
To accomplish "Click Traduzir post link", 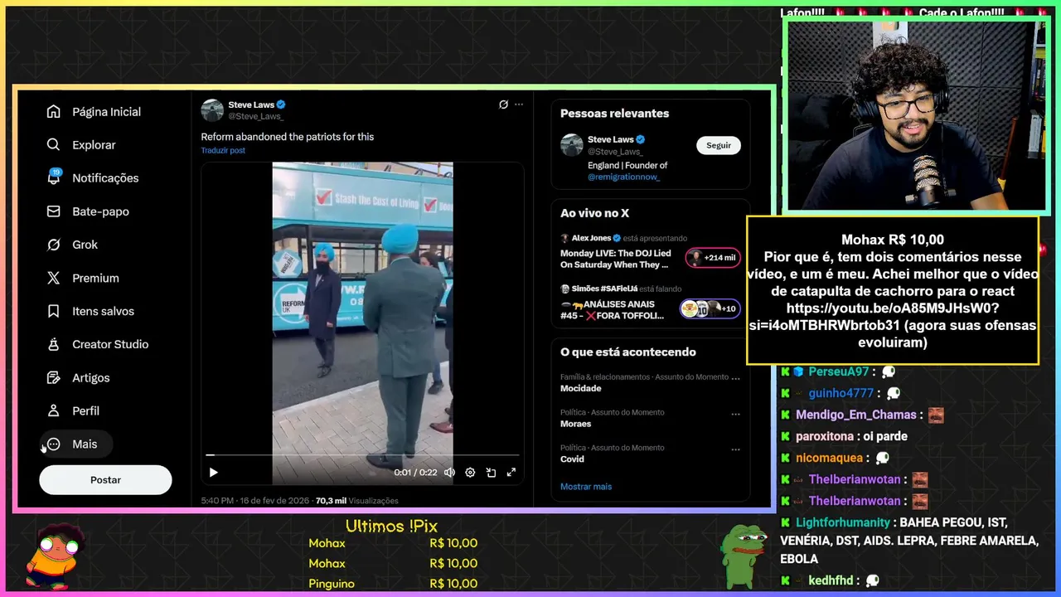I will (223, 150).
